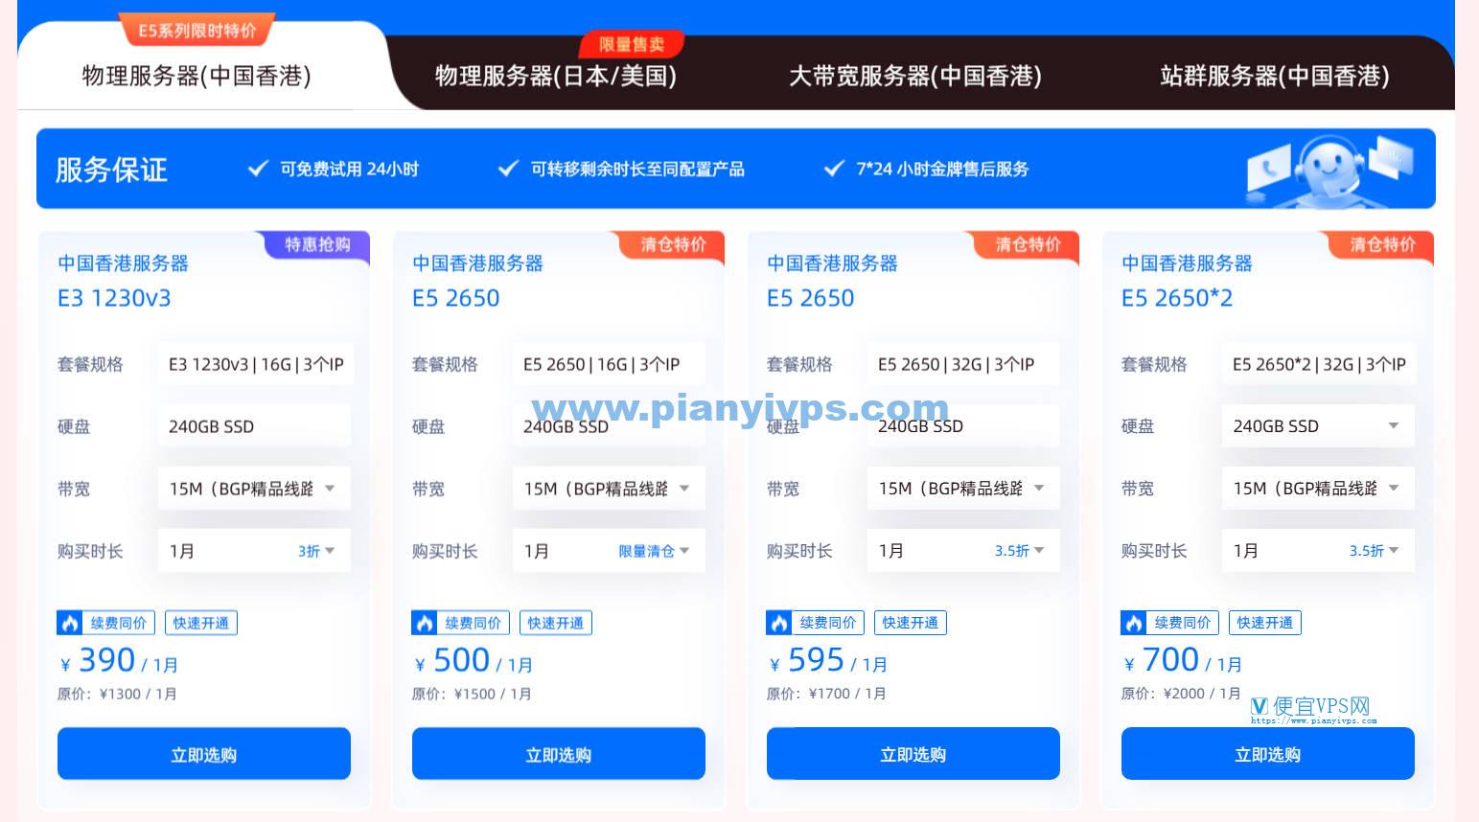Click the flame icon on E3 1230v3 card

click(70, 624)
